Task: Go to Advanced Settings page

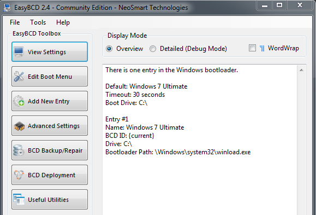Action: point(50,125)
